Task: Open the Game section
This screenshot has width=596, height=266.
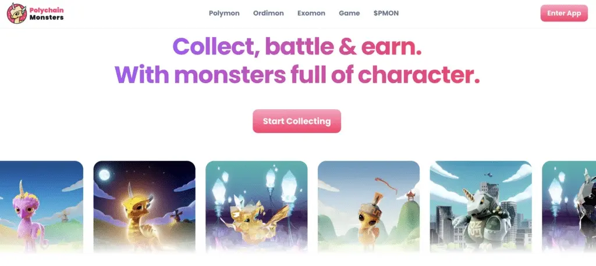Action: [x=349, y=13]
